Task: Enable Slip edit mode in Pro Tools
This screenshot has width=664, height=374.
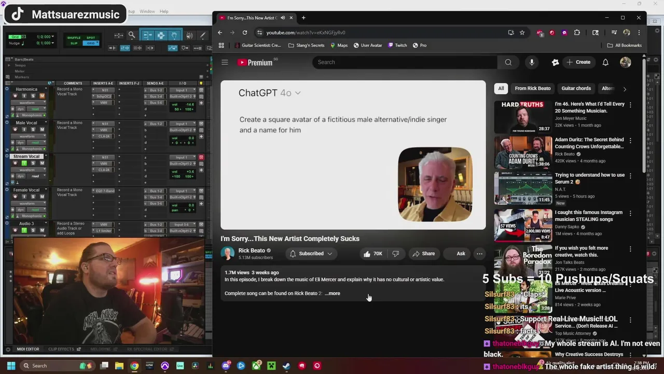Action: 74,43
